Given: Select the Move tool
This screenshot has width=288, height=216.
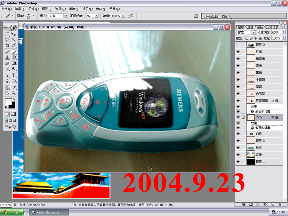Looking at the screenshot, I should (13, 34).
